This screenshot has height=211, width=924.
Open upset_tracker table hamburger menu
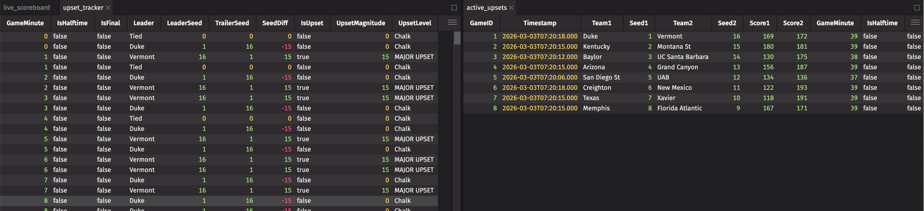[452, 23]
